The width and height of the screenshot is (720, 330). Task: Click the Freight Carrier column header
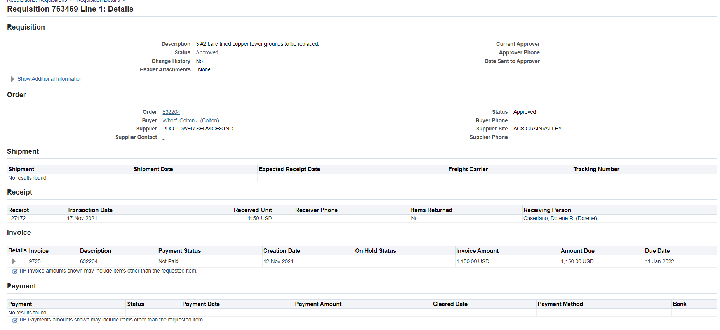coord(468,169)
